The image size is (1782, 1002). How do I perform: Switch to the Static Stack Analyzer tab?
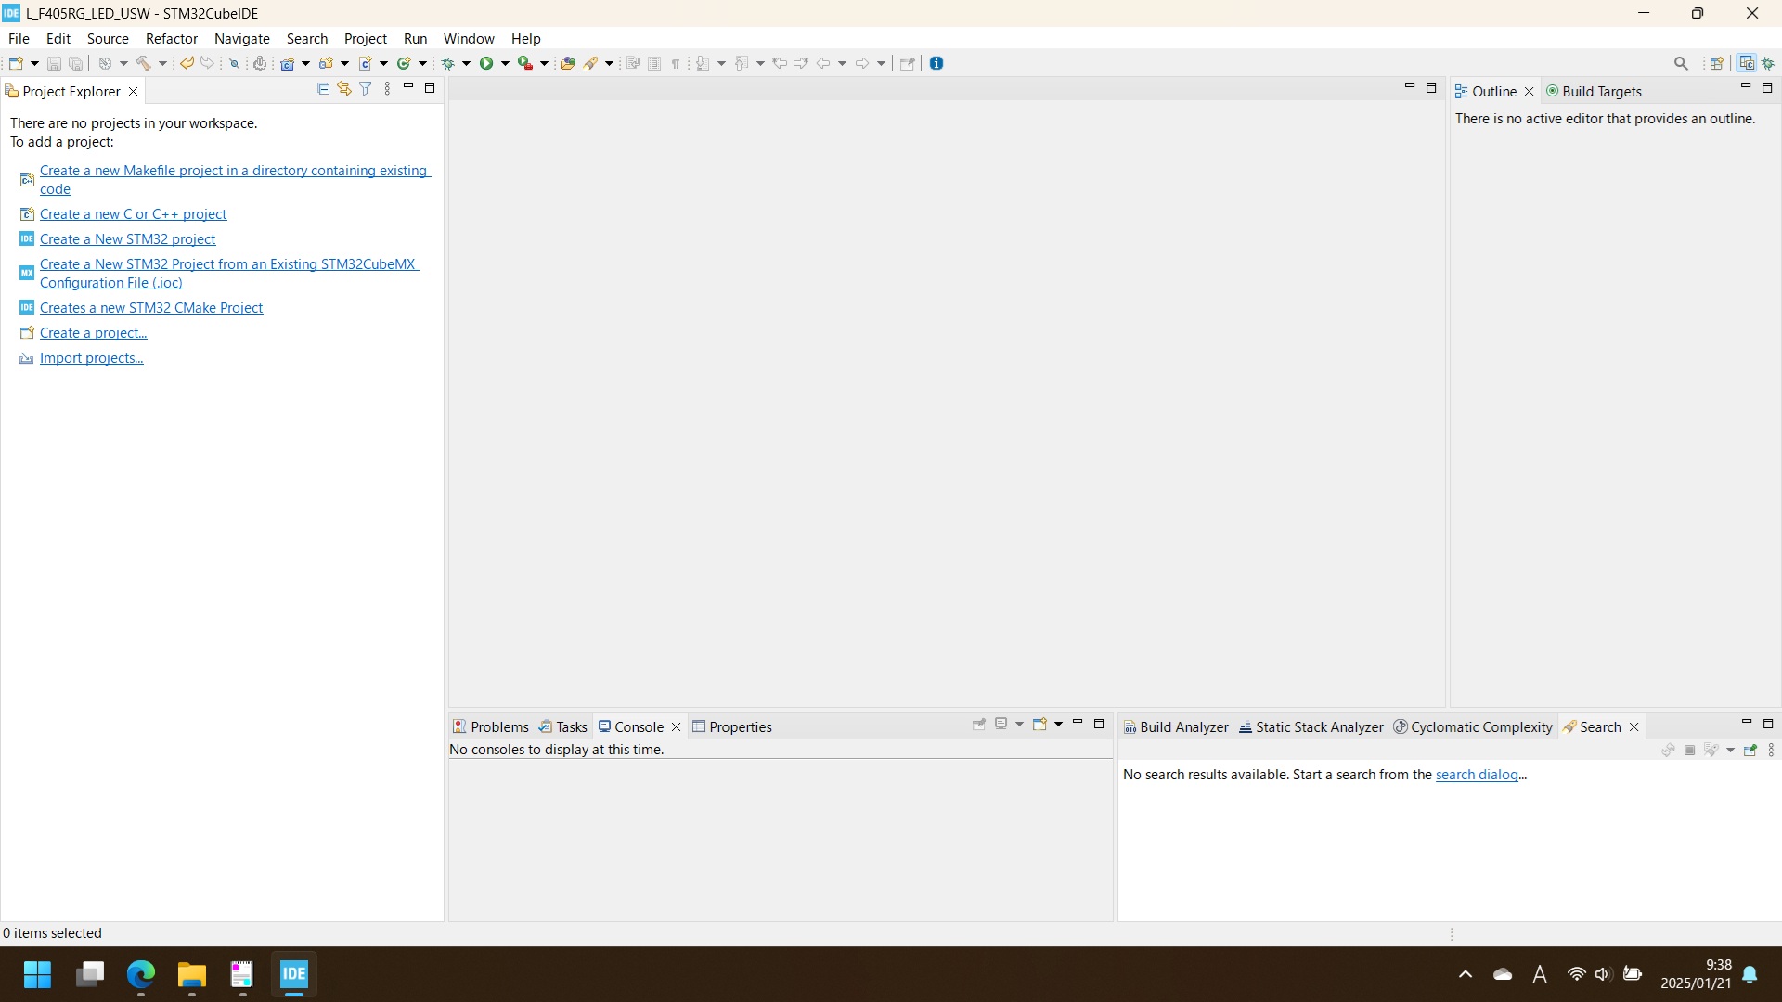point(1311,726)
